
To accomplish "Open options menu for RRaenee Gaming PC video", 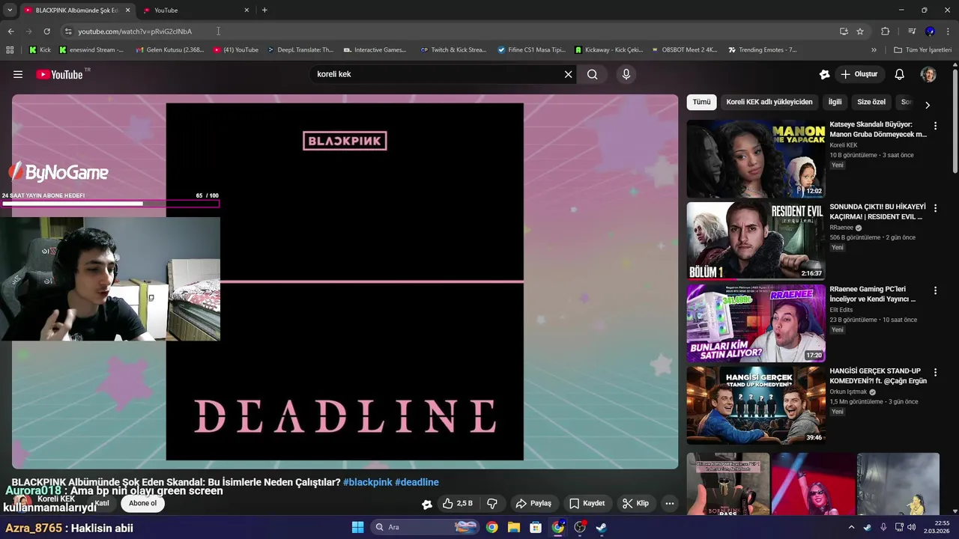I will point(935,290).
